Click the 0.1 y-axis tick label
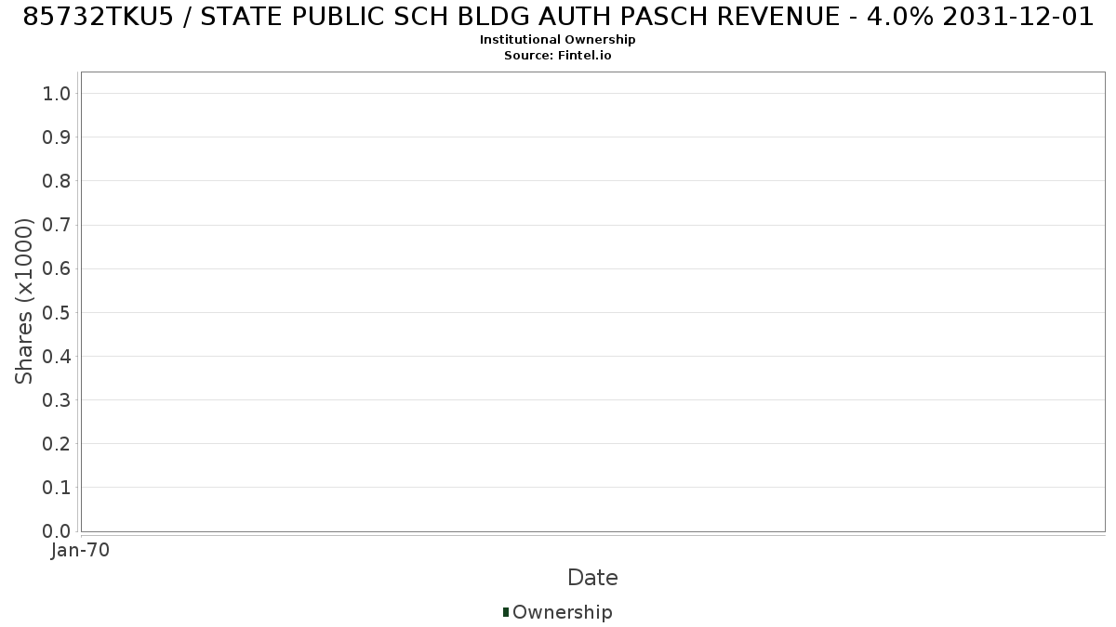 point(57,487)
